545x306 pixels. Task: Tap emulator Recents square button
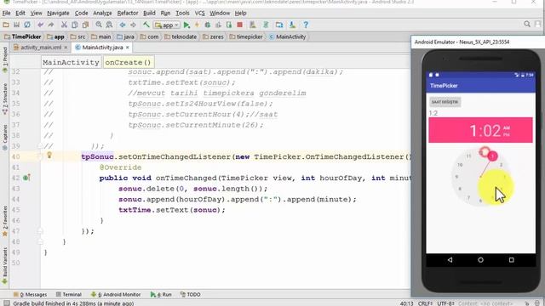point(511,259)
